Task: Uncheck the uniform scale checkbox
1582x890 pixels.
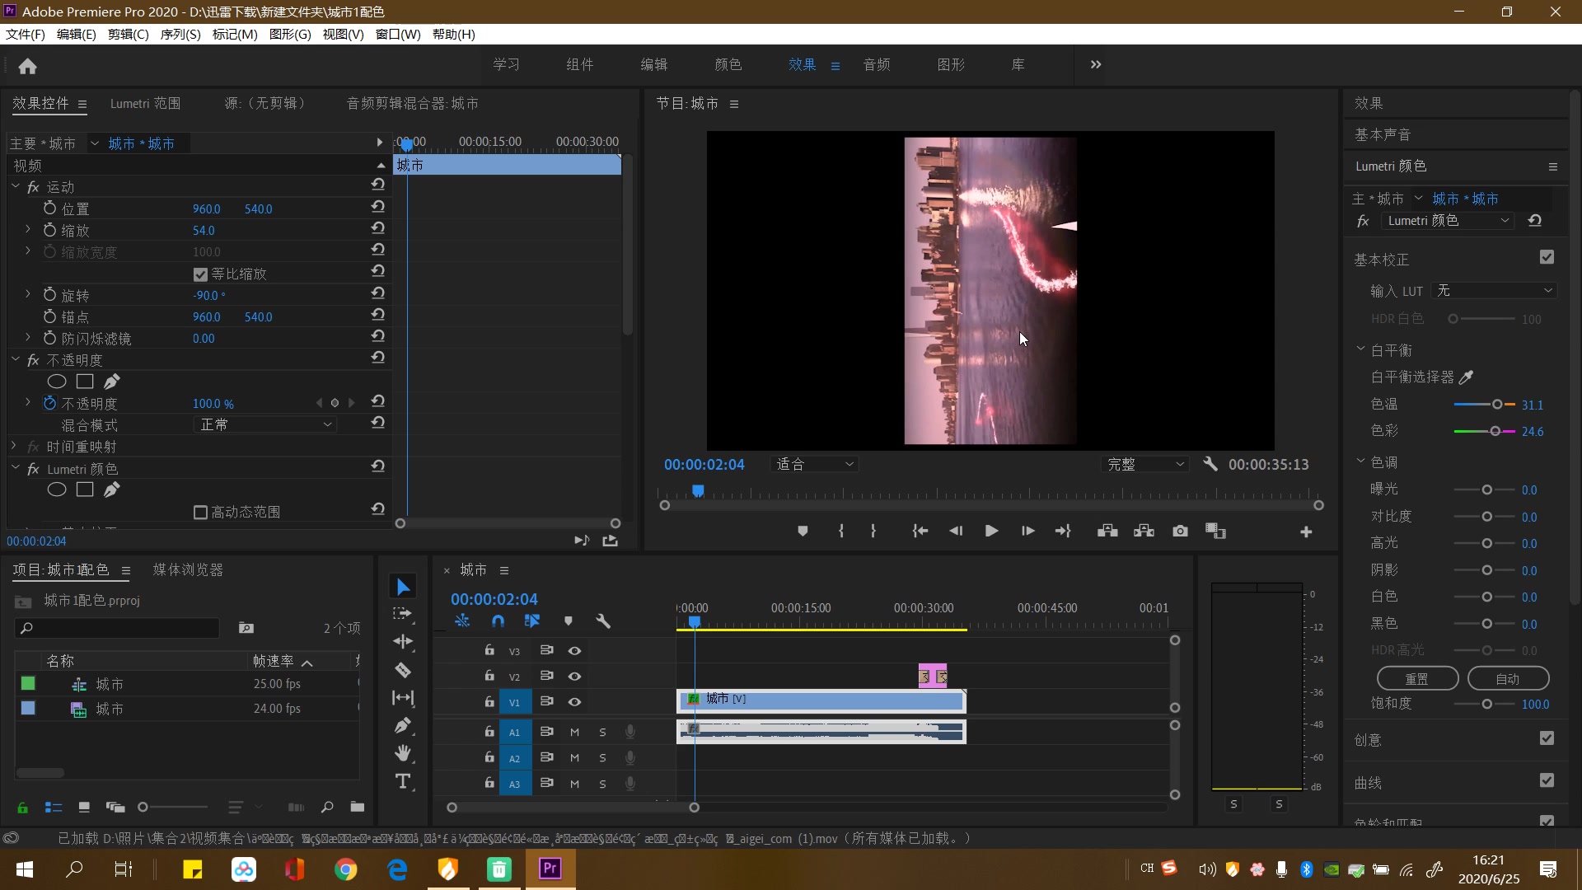Action: [x=200, y=274]
